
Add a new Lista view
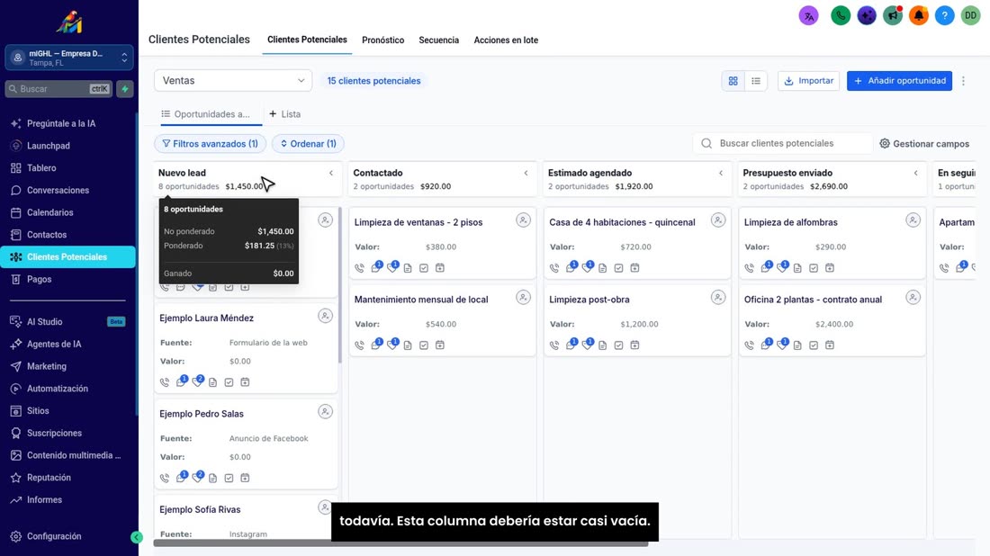tap(285, 114)
